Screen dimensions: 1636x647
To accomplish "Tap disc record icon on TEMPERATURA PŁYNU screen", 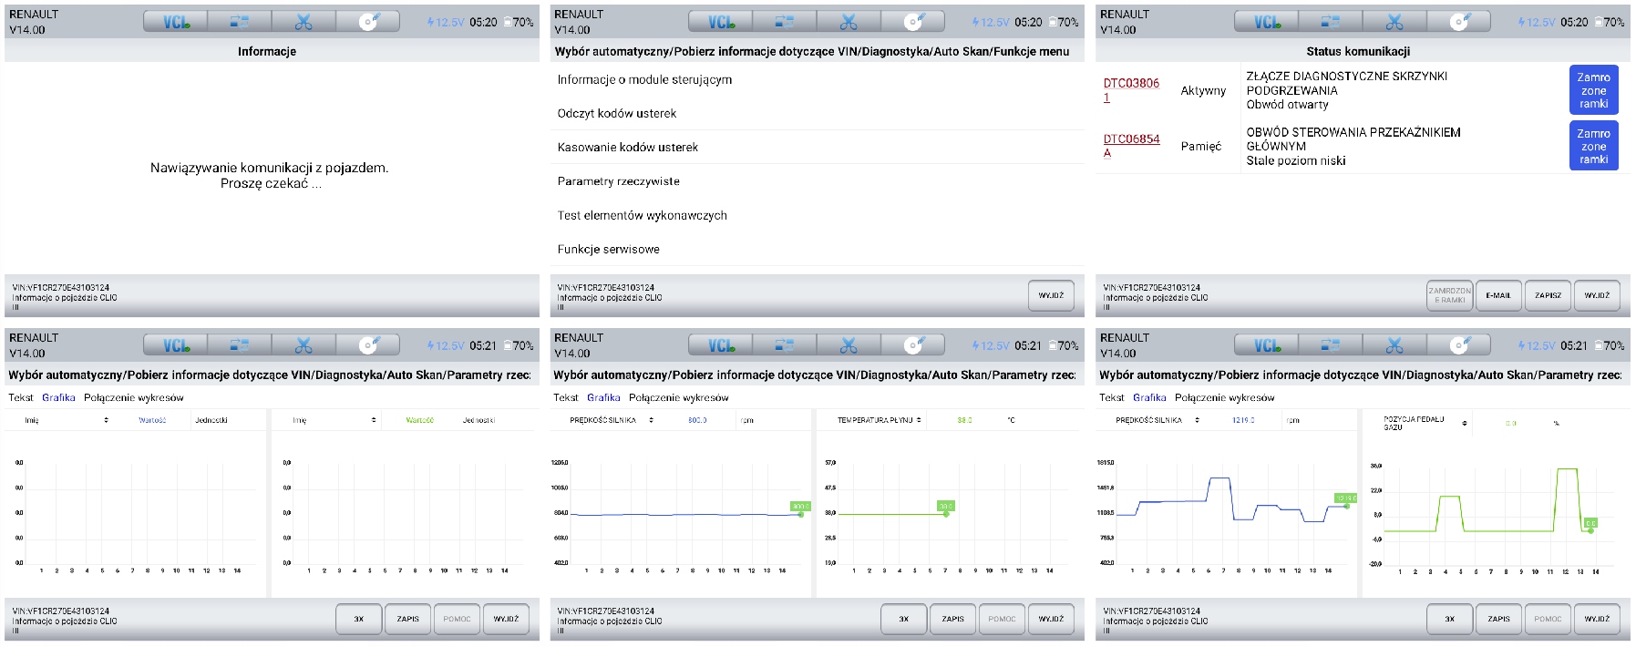I will tap(913, 345).
